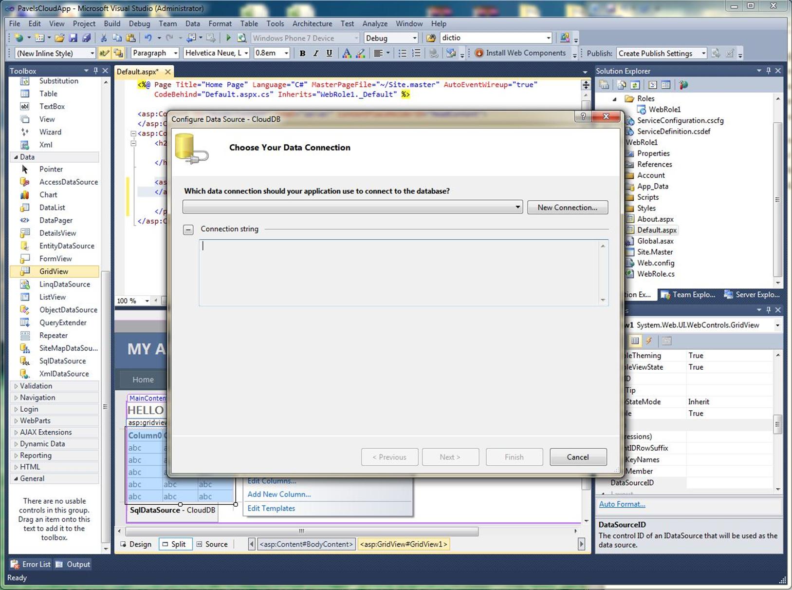Image resolution: width=792 pixels, height=590 pixels.
Task: Cancel the Configure Data Source dialog
Action: click(x=578, y=457)
